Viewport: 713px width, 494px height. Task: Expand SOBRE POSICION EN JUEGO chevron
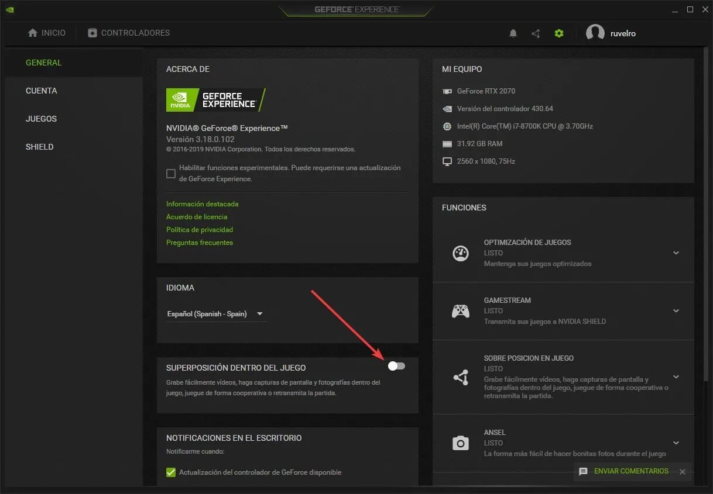[x=676, y=377]
